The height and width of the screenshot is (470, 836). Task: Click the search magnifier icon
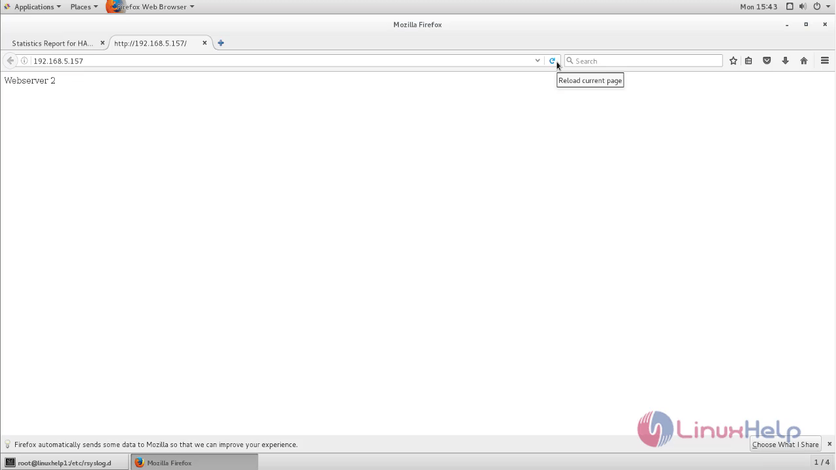pyautogui.click(x=570, y=61)
